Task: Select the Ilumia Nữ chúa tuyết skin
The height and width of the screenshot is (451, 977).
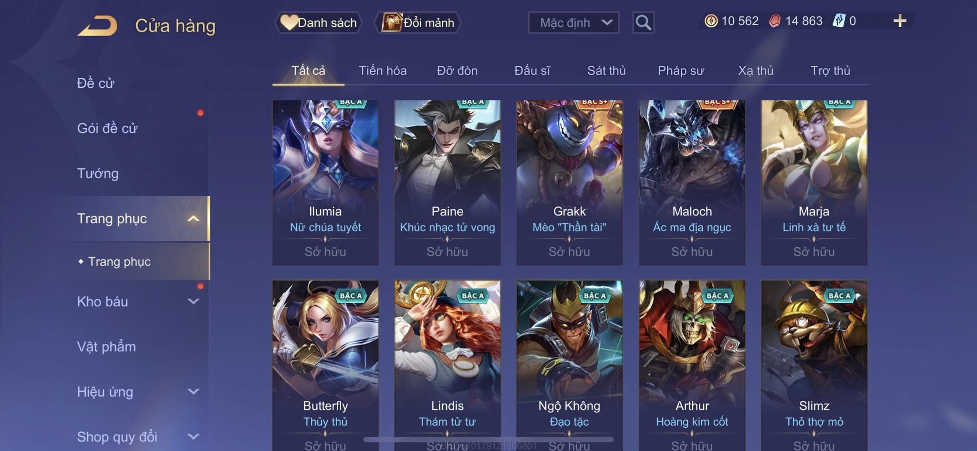Action: point(325,182)
